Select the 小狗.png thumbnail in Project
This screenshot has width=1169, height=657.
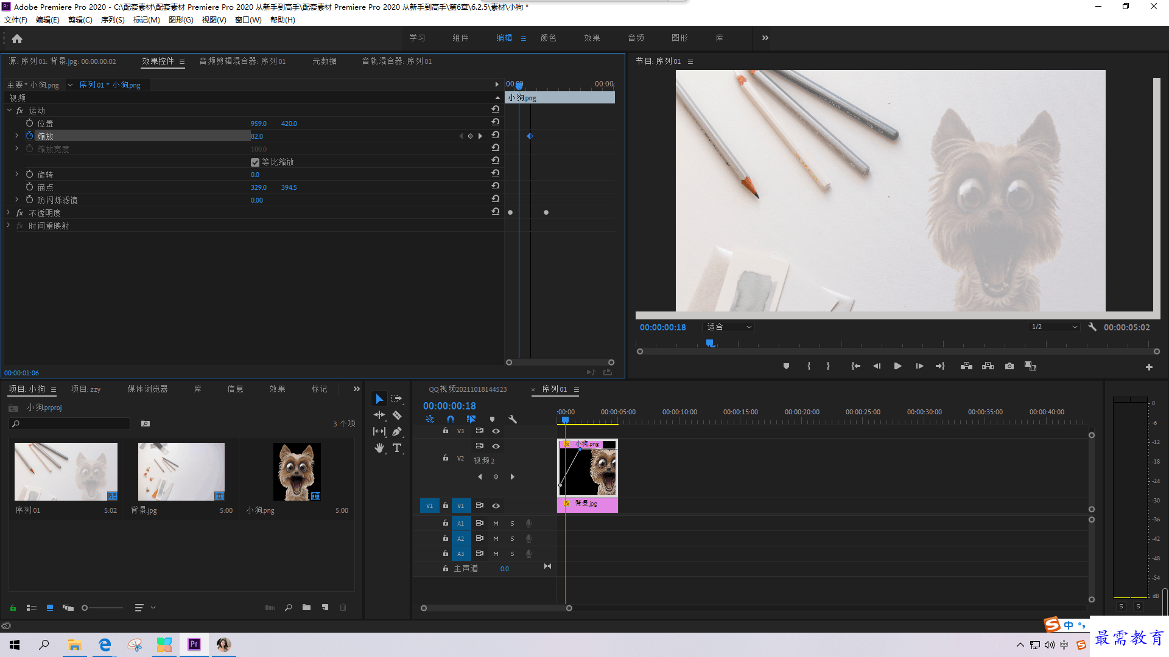(297, 471)
